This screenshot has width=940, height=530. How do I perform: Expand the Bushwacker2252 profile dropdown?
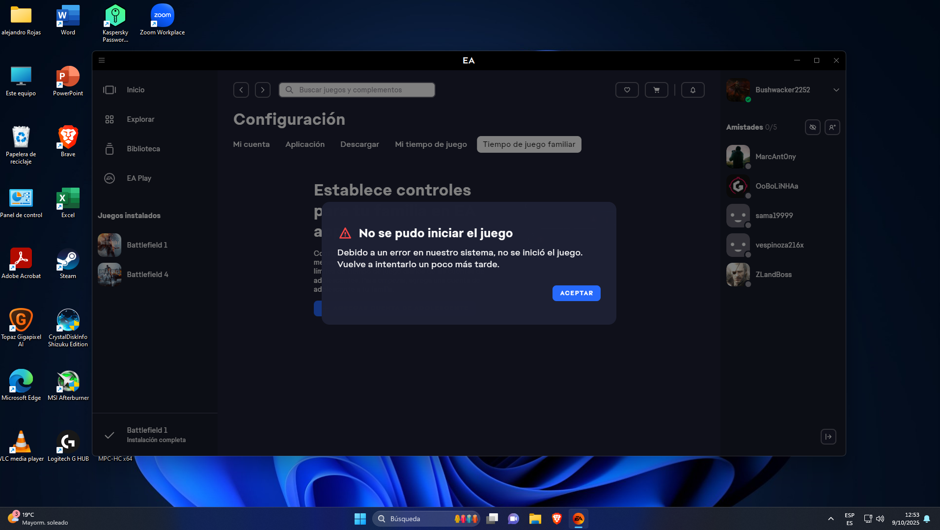pyautogui.click(x=836, y=90)
